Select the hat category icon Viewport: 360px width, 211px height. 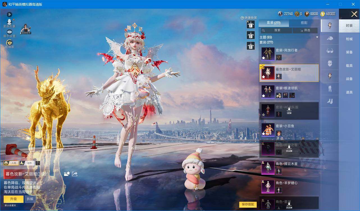click(330, 38)
